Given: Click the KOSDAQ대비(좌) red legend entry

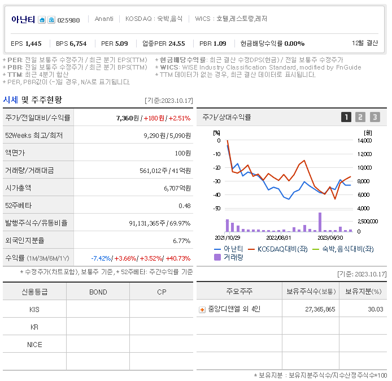Looking at the screenshot, I should (x=278, y=249).
